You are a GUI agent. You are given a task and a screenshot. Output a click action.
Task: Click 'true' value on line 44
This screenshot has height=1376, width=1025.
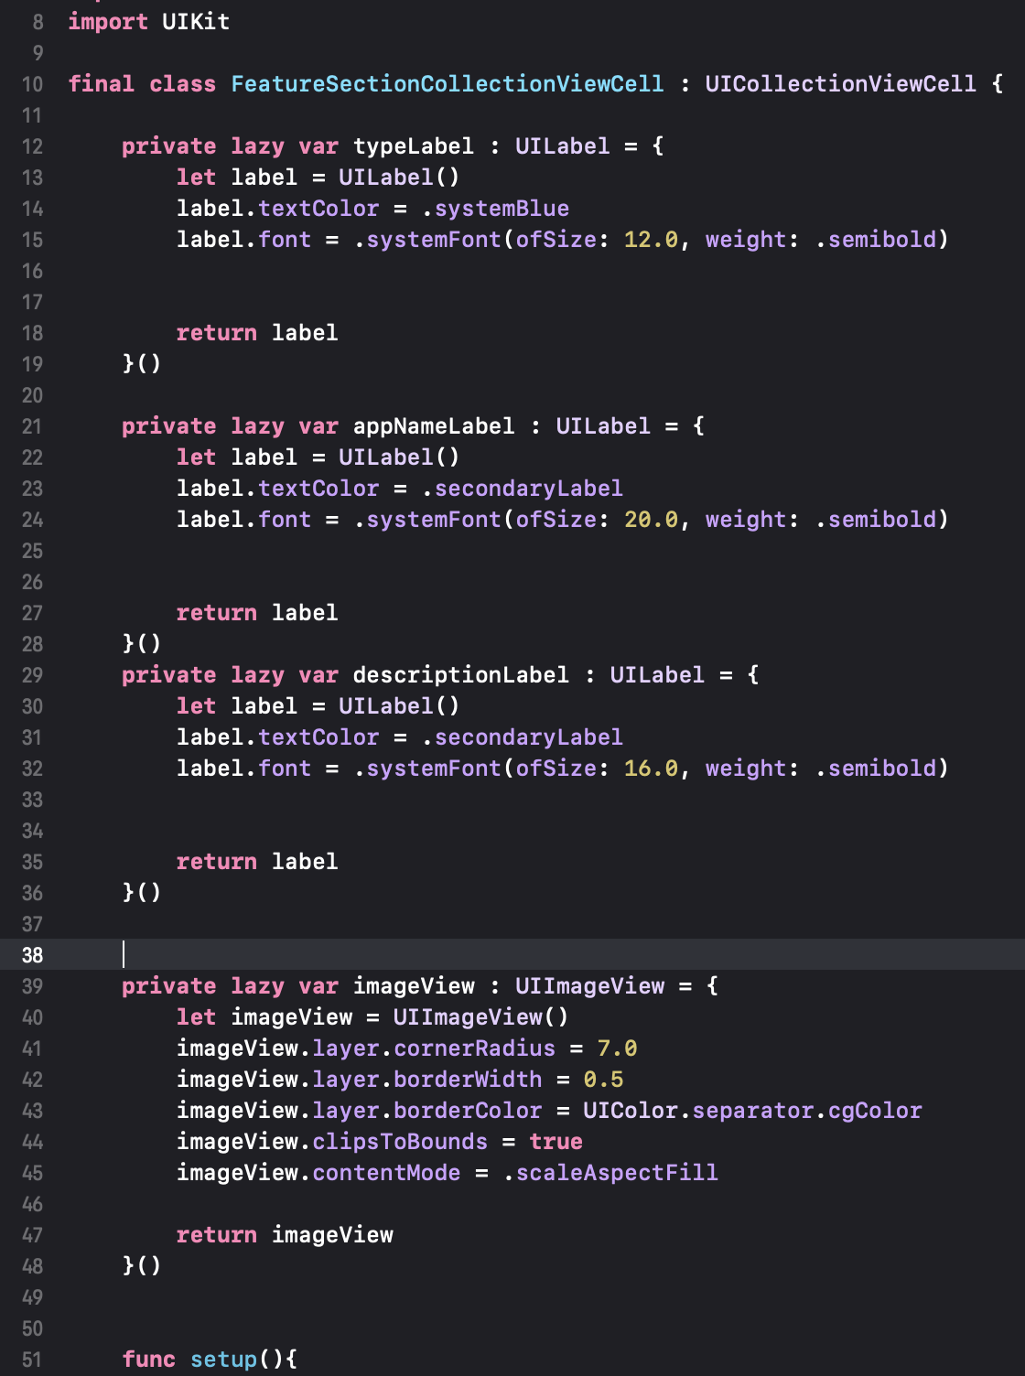pyautogui.click(x=556, y=1142)
